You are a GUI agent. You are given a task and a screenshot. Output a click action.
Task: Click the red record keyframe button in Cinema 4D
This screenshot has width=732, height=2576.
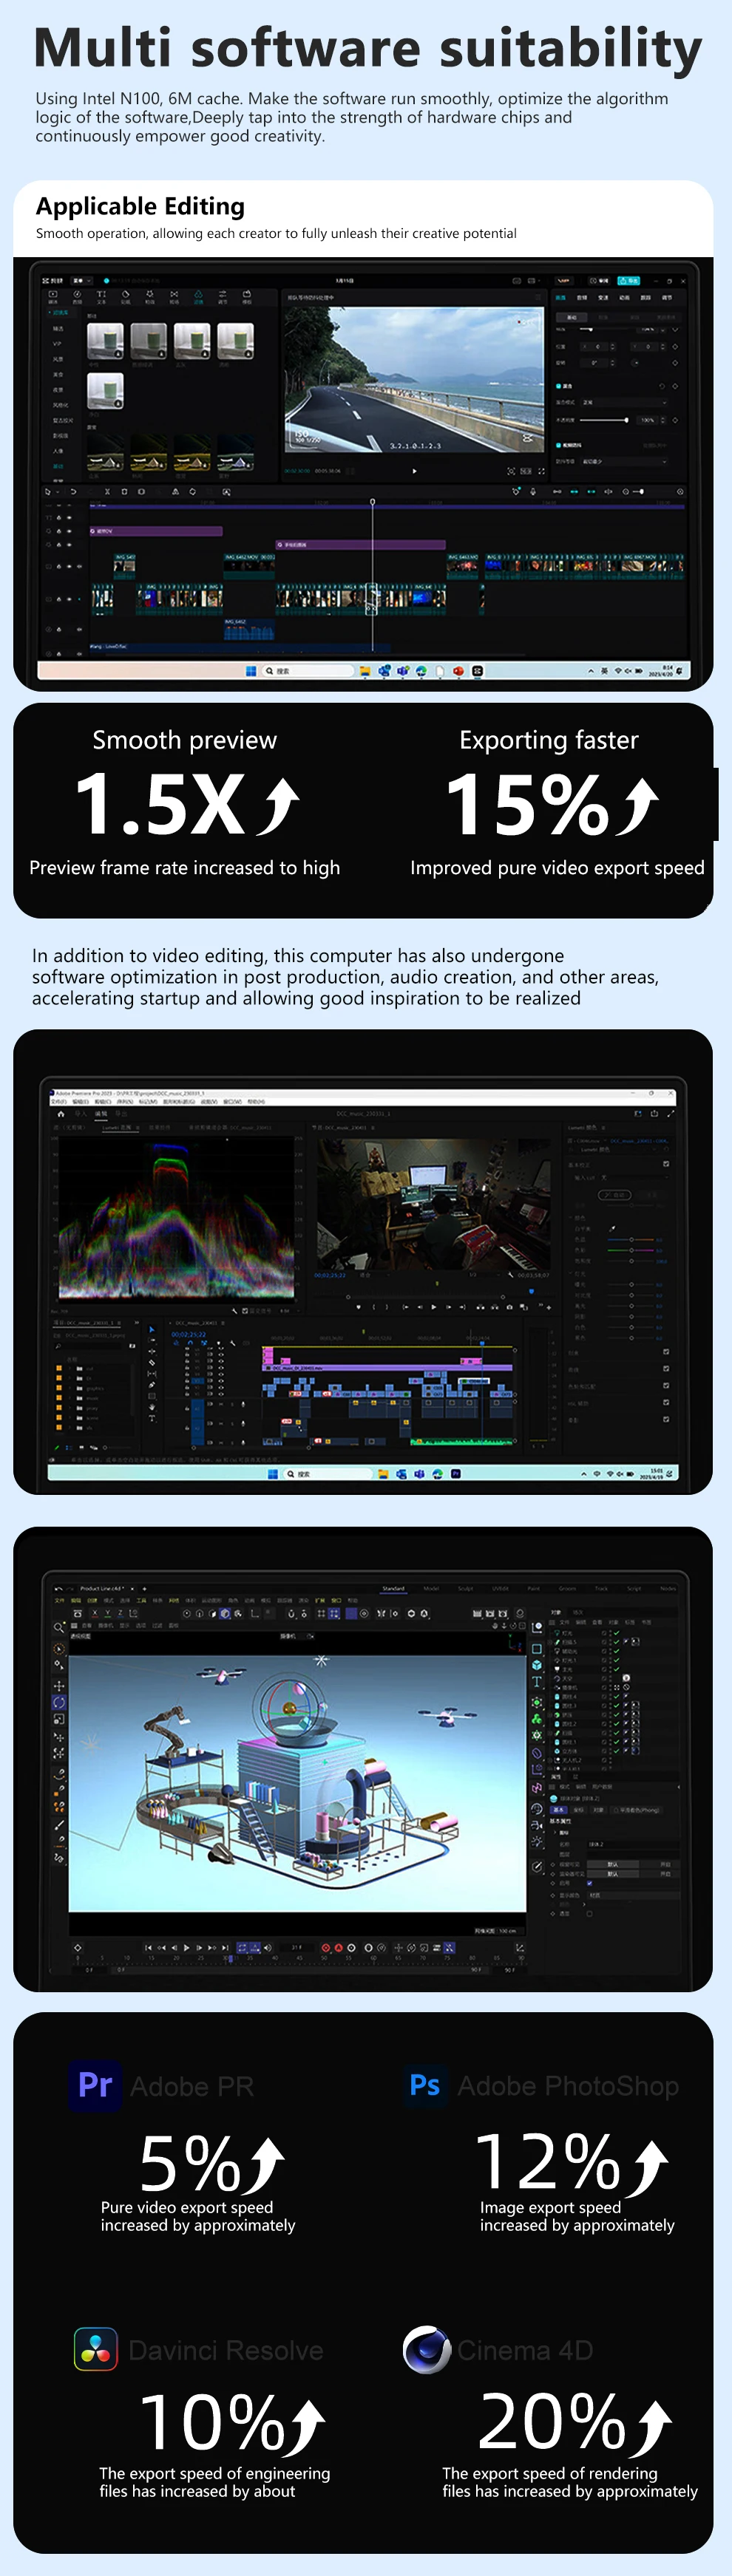pos(325,1948)
